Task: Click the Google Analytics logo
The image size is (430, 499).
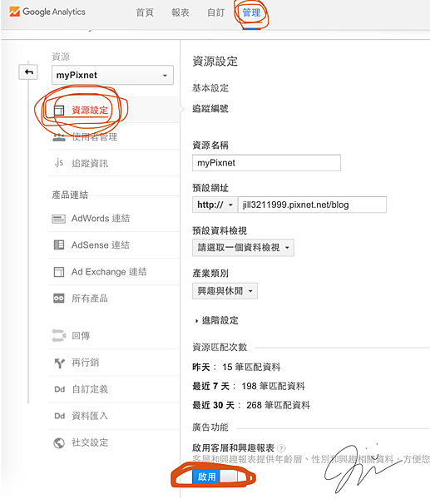Action: 47,12
